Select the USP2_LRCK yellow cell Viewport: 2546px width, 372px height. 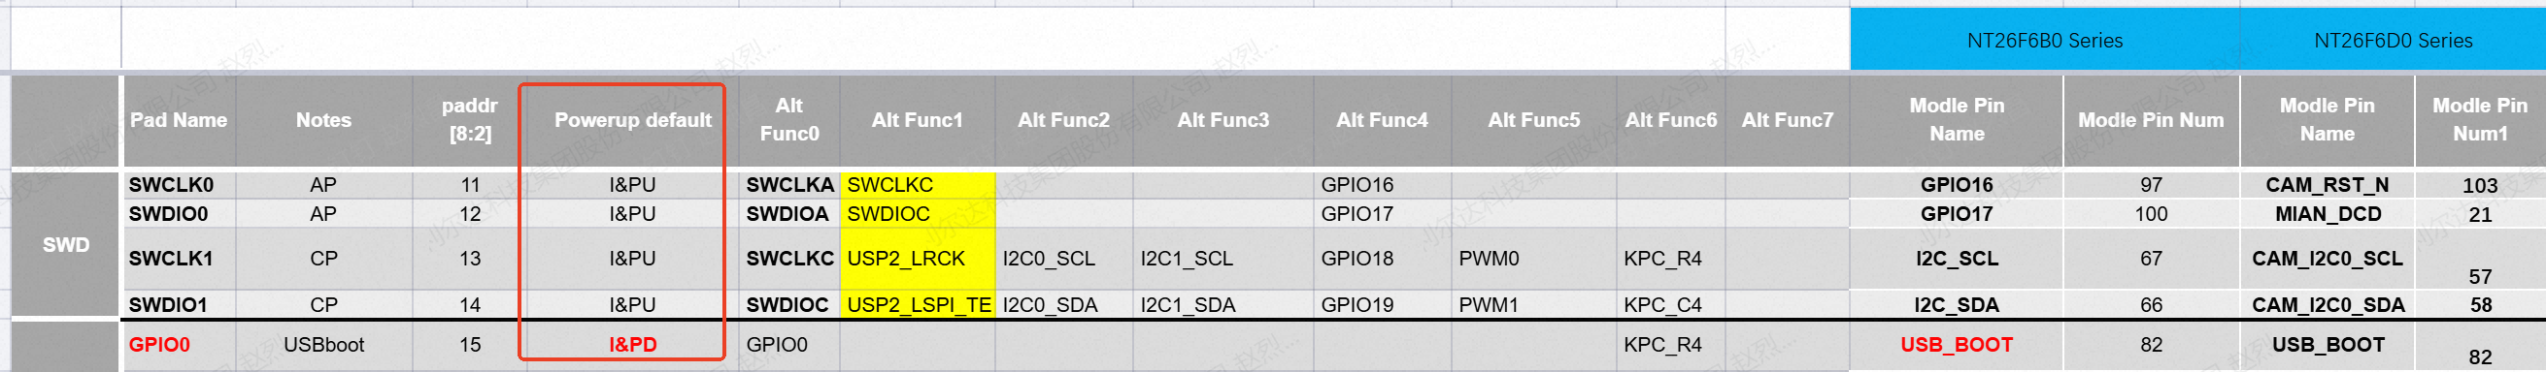pos(917,259)
